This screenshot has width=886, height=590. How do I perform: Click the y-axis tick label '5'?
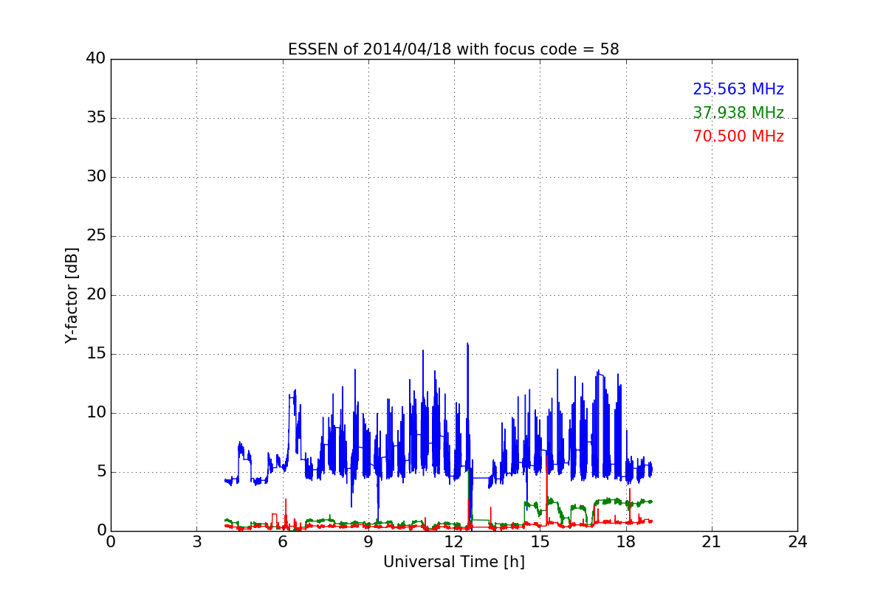coord(100,472)
